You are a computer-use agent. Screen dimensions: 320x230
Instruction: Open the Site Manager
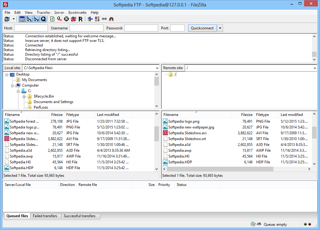7,19
